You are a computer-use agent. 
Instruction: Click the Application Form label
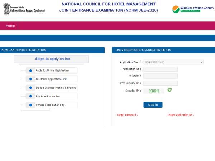130,62
